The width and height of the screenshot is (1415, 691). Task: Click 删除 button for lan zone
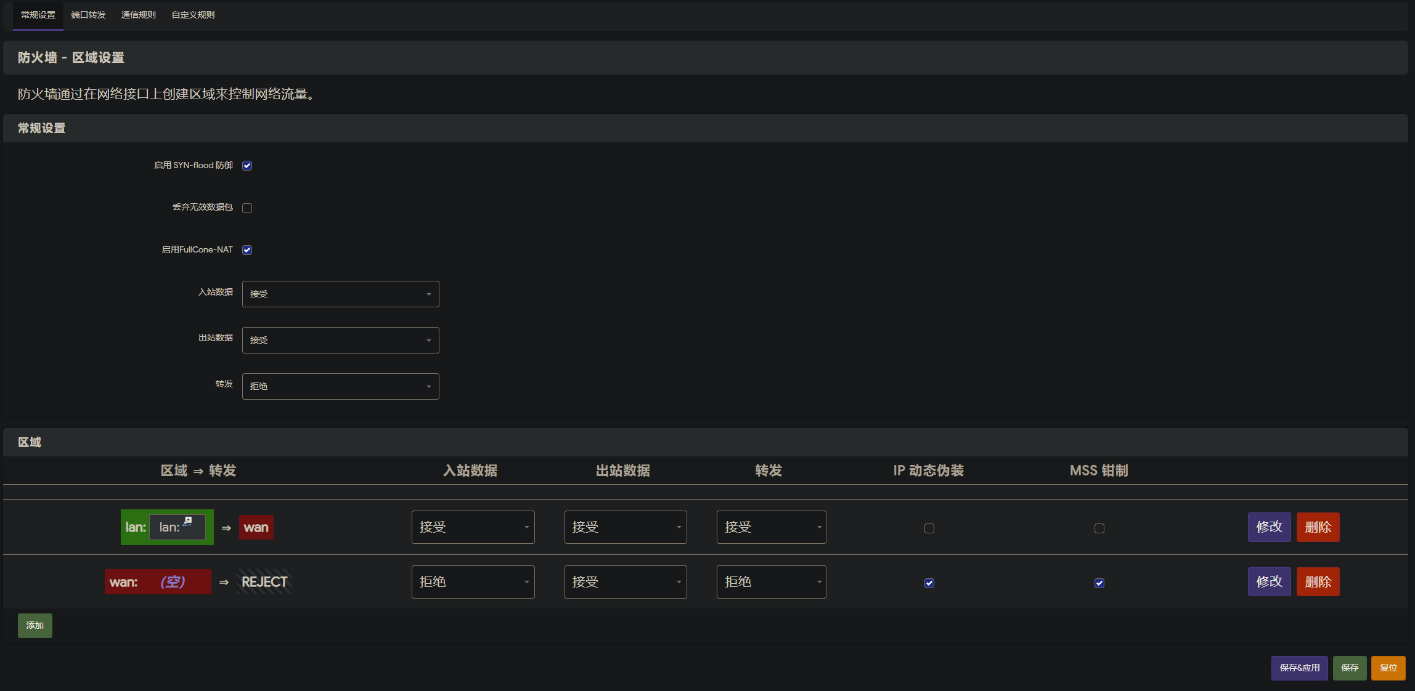pyautogui.click(x=1318, y=527)
